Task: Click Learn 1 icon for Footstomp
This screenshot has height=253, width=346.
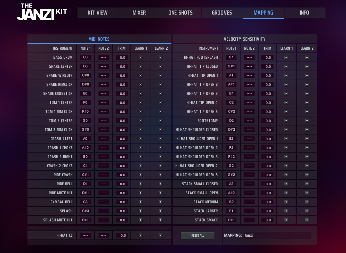Action: [x=286, y=121]
